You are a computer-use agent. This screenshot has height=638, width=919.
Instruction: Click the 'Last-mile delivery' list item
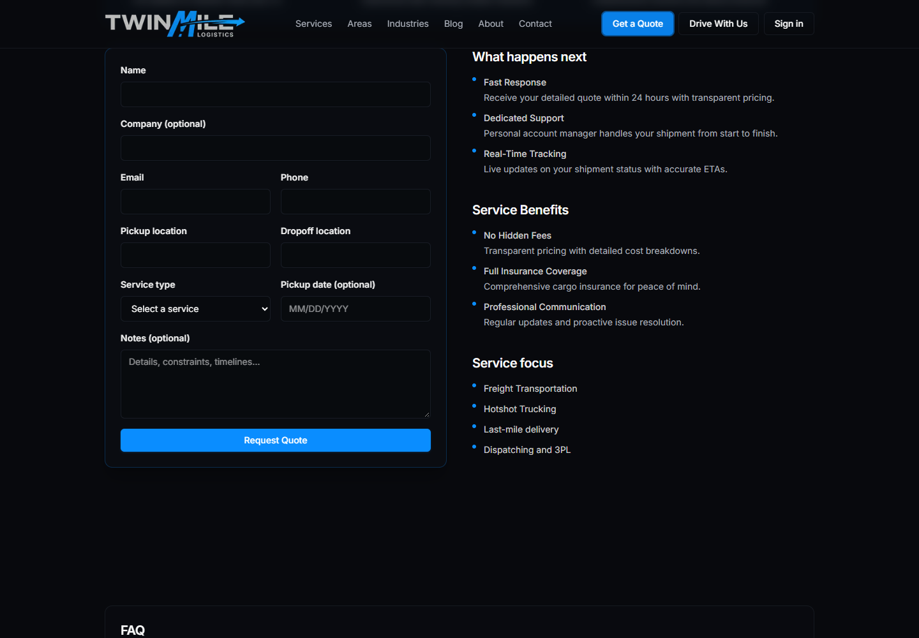(521, 429)
